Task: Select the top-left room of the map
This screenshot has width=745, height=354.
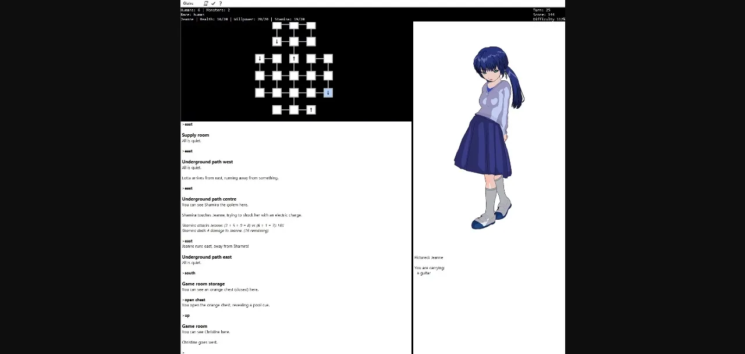Action: (x=277, y=26)
